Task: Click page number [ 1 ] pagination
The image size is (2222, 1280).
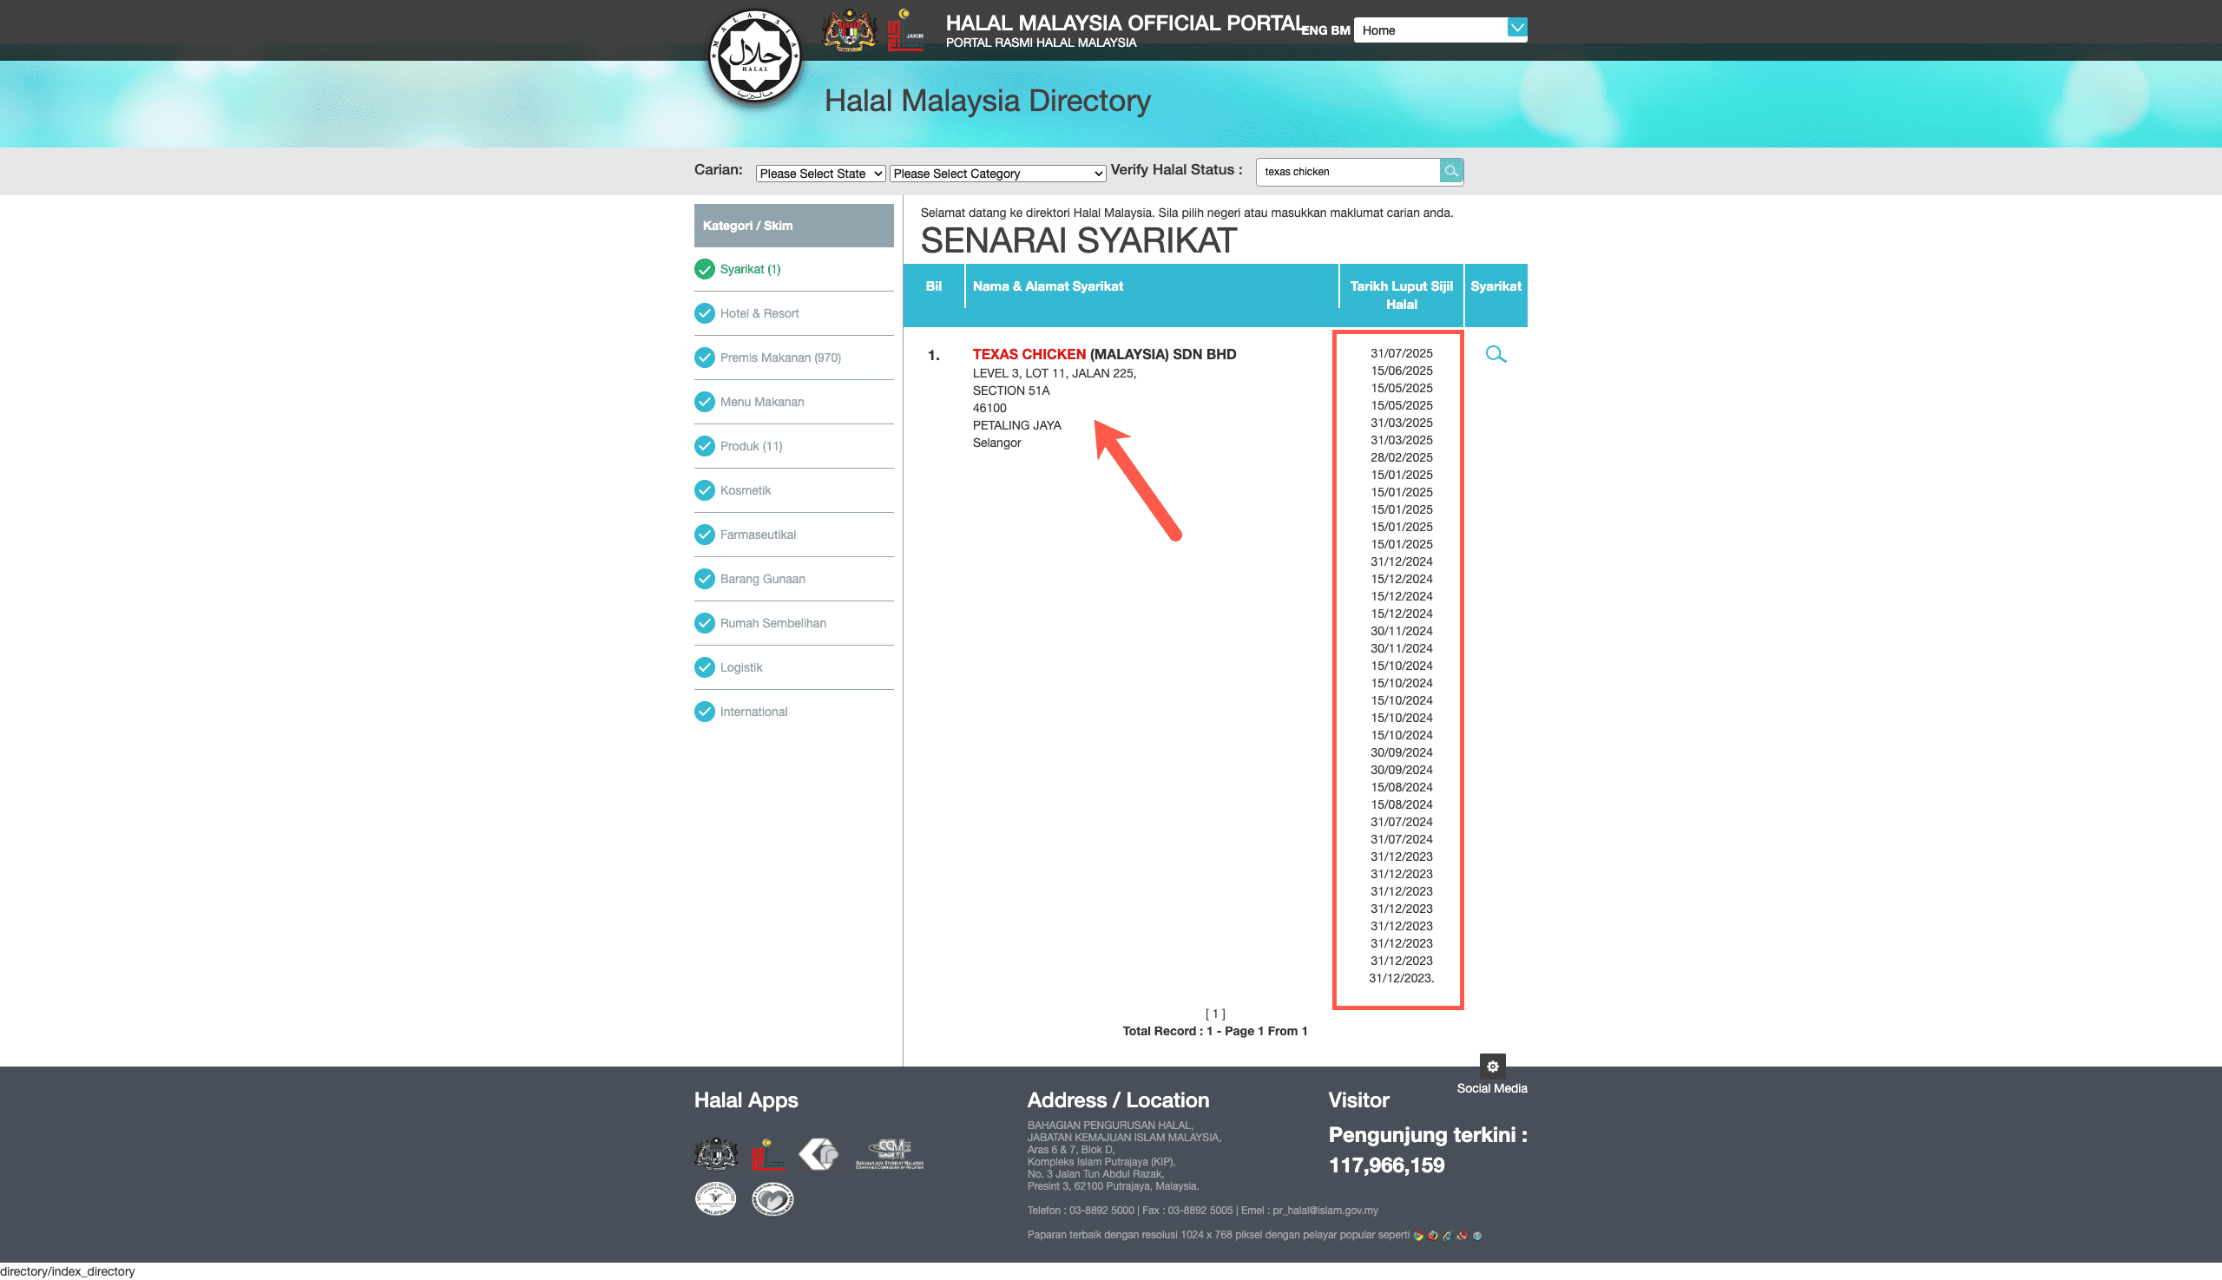Action: click(x=1214, y=1014)
